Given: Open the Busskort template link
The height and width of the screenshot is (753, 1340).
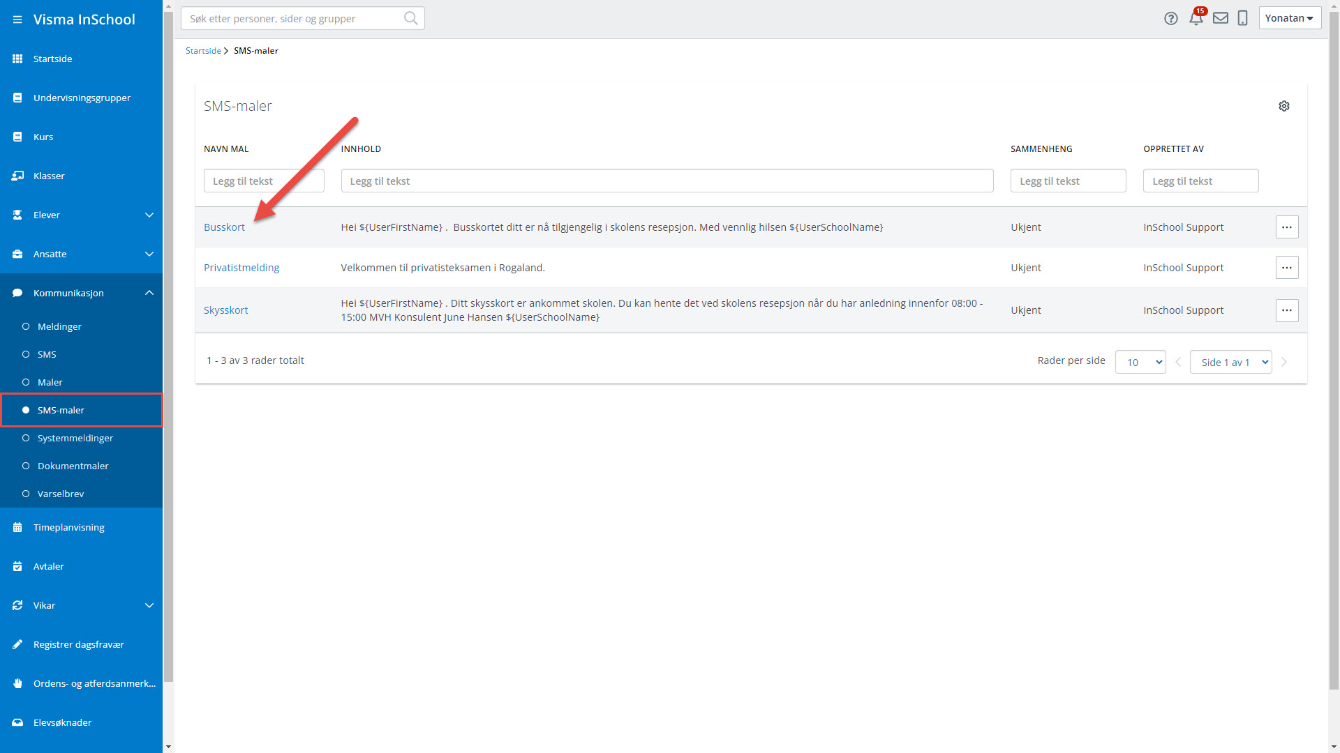Looking at the screenshot, I should click(224, 227).
